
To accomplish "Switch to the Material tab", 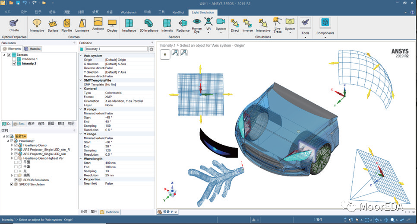I will 32,49.
